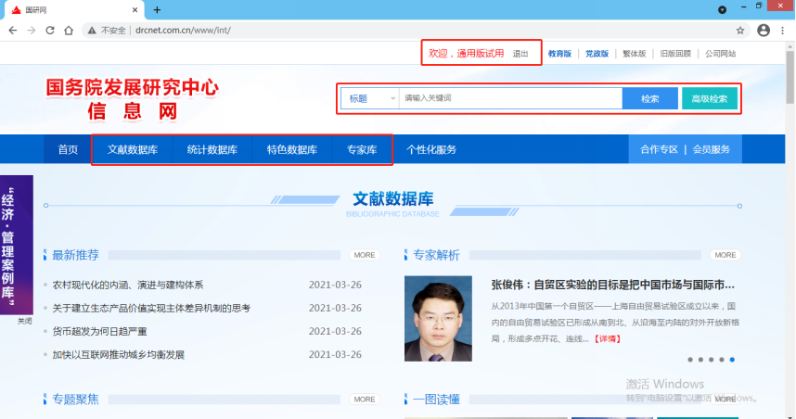Open 高级检索 advanced search
Screen dimensions: 796x419
coord(710,98)
